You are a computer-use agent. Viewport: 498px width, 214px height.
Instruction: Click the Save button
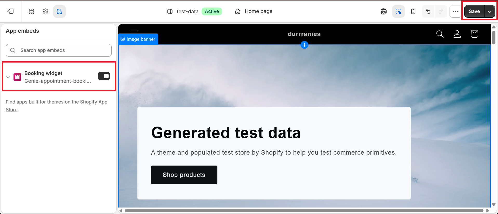coord(474,11)
